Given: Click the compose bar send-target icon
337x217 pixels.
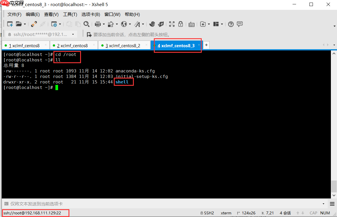Looking at the screenshot, I should coord(6,204).
